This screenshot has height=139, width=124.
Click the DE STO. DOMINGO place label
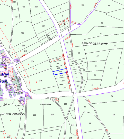coord(13,114)
